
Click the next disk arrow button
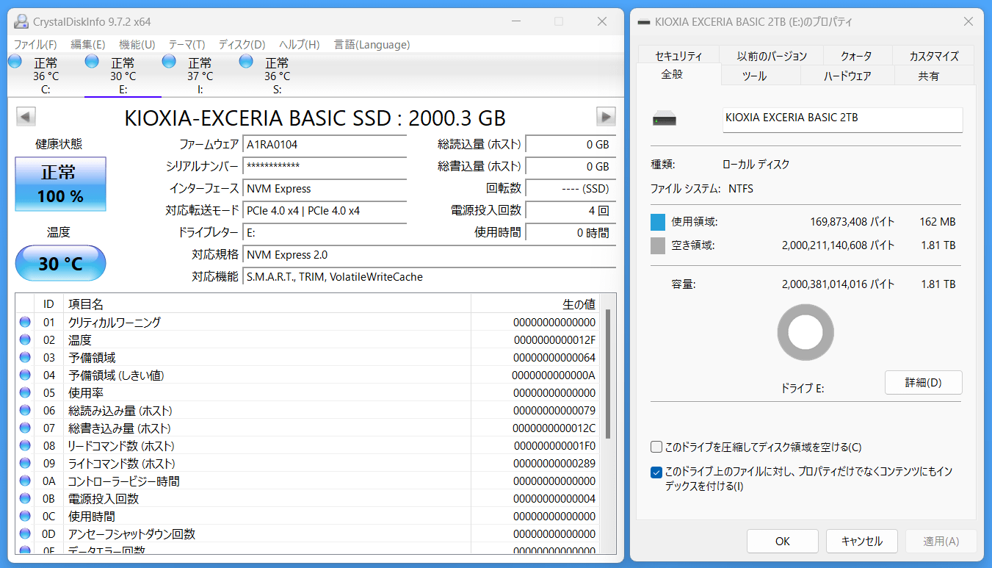pos(606,117)
